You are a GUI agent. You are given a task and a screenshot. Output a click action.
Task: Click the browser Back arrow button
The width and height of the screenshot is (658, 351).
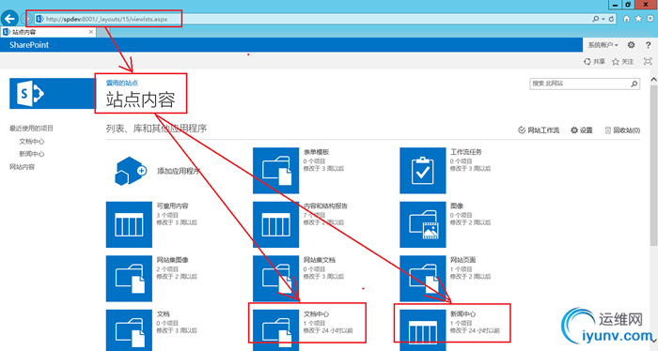coord(9,19)
